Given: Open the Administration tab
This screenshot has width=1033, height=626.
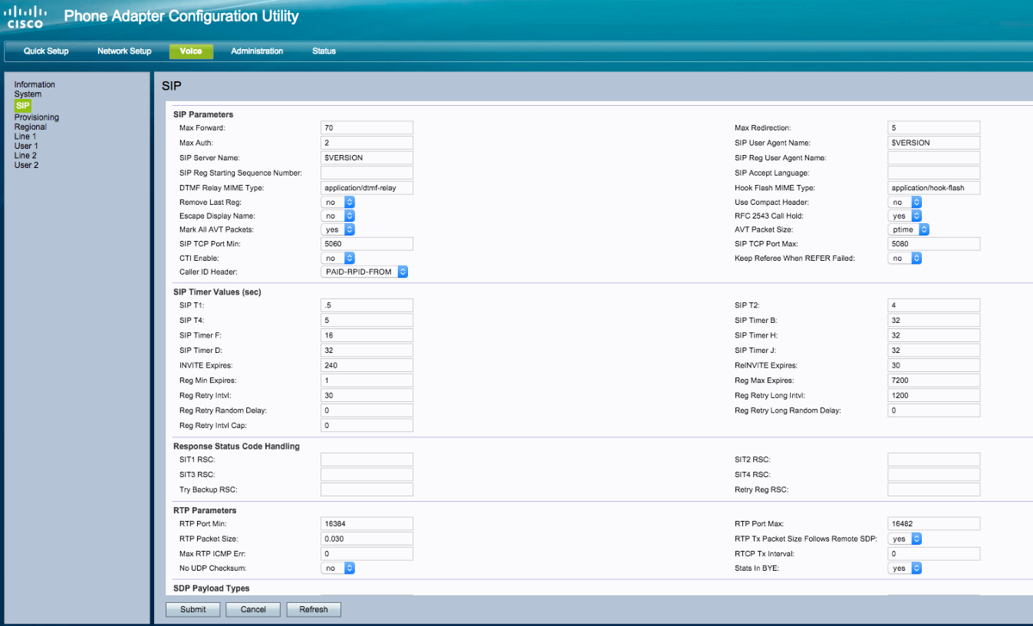Looking at the screenshot, I should click(257, 52).
